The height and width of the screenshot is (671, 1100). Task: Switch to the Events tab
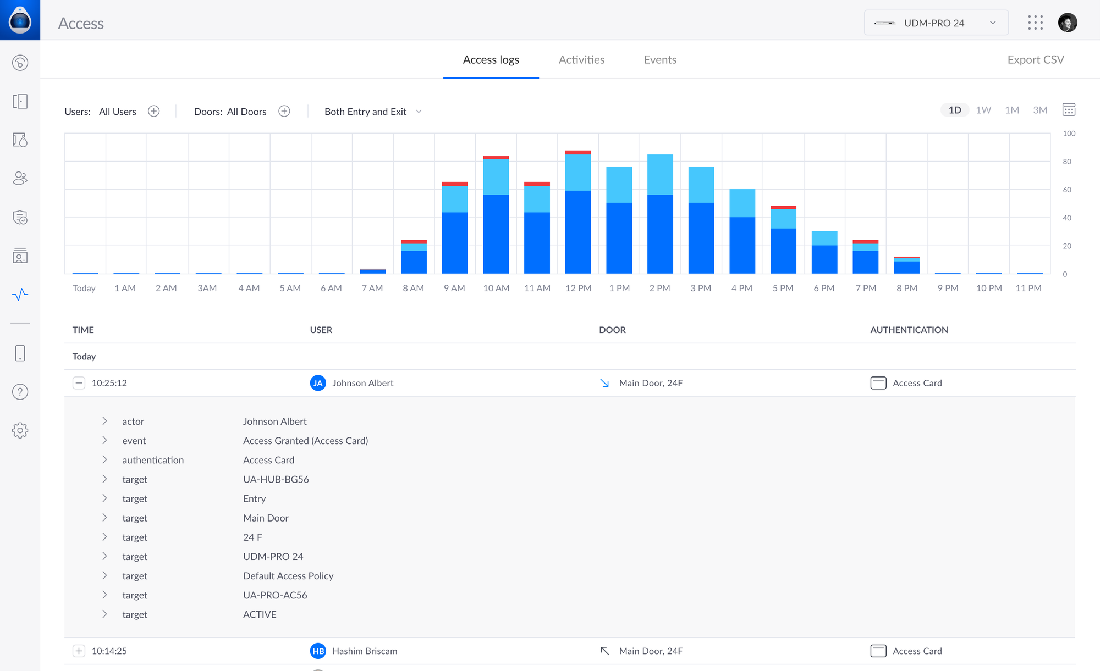pyautogui.click(x=660, y=60)
